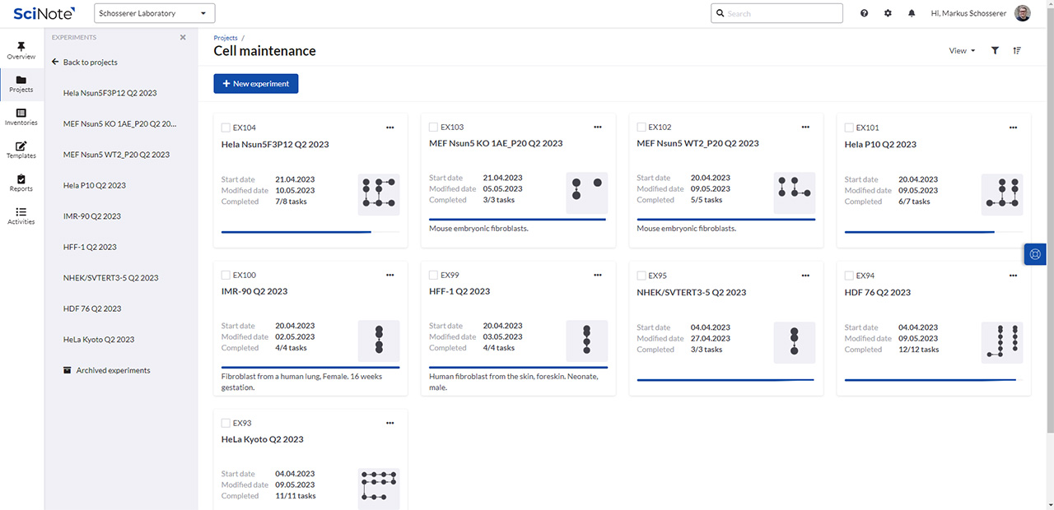The image size is (1054, 510).
Task: Open the EX103 three-dot options menu
Action: pyautogui.click(x=598, y=128)
